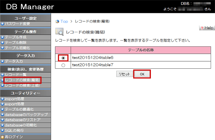Click the Help button with question mark

207,28
